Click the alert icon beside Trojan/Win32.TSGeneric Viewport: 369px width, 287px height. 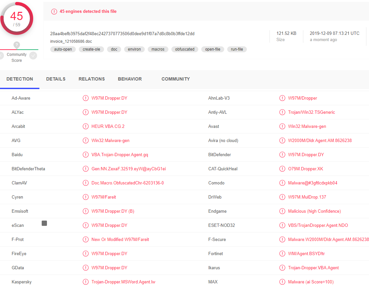tap(282, 112)
